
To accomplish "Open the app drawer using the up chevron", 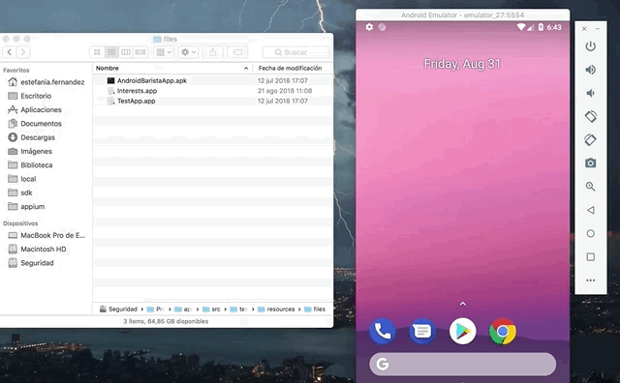I will pyautogui.click(x=463, y=304).
